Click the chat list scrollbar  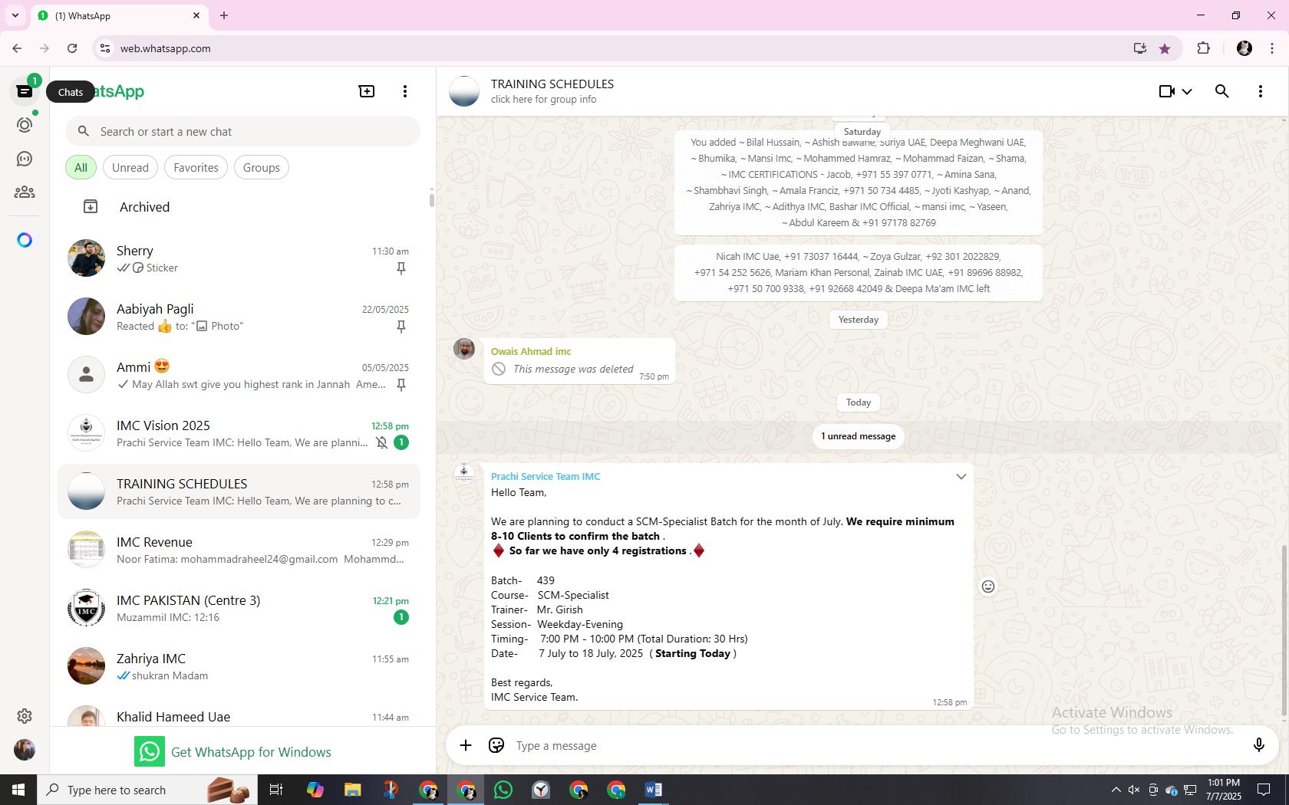tap(431, 199)
